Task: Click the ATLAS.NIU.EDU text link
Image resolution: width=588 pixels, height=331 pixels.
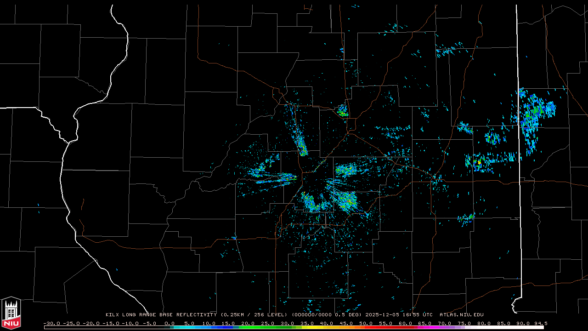Action: (461, 315)
